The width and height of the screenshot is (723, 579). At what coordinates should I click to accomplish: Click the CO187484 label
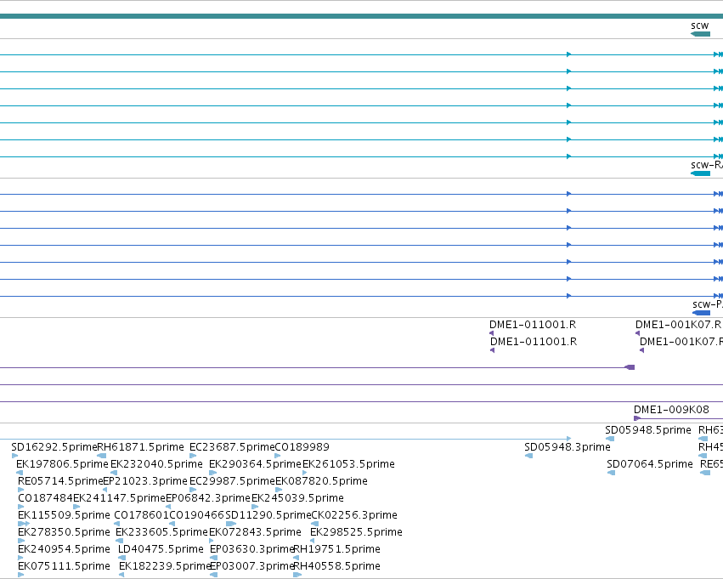click(x=46, y=498)
